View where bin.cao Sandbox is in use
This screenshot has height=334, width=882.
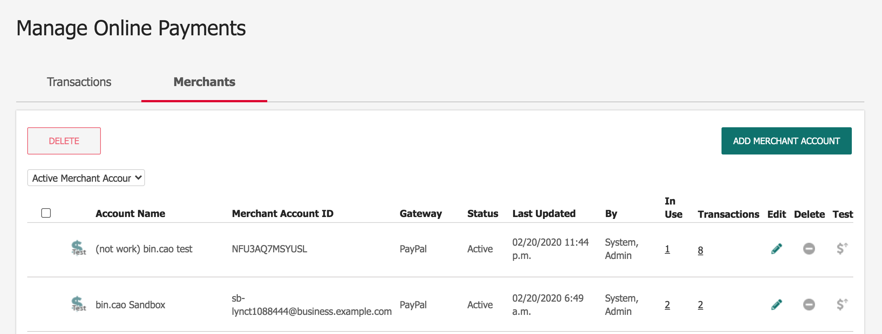pos(667,305)
